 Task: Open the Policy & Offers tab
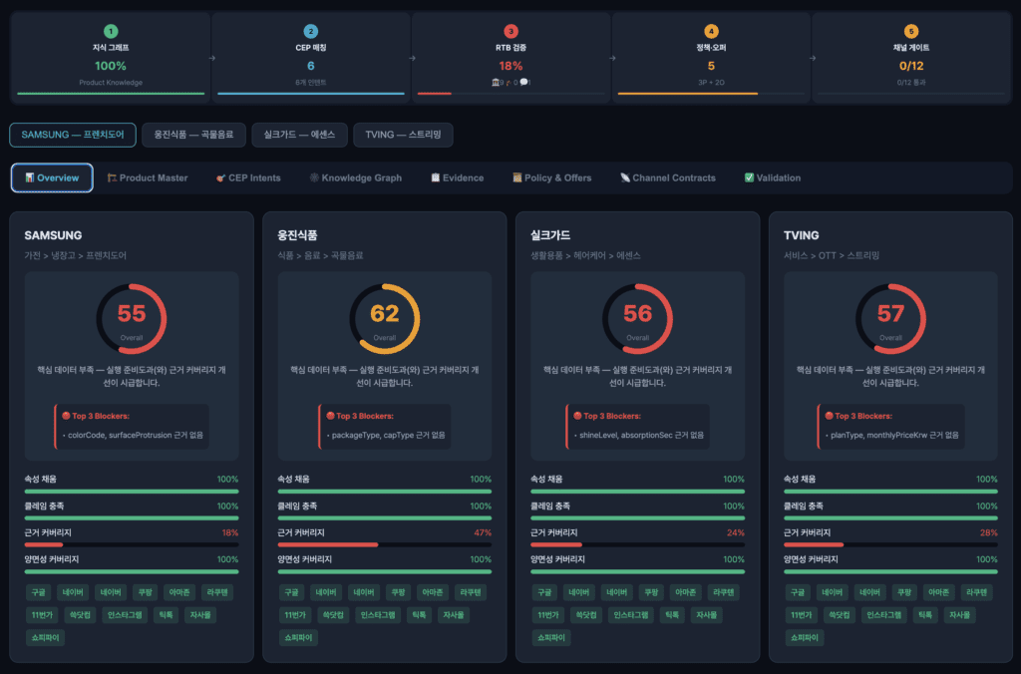pos(551,177)
